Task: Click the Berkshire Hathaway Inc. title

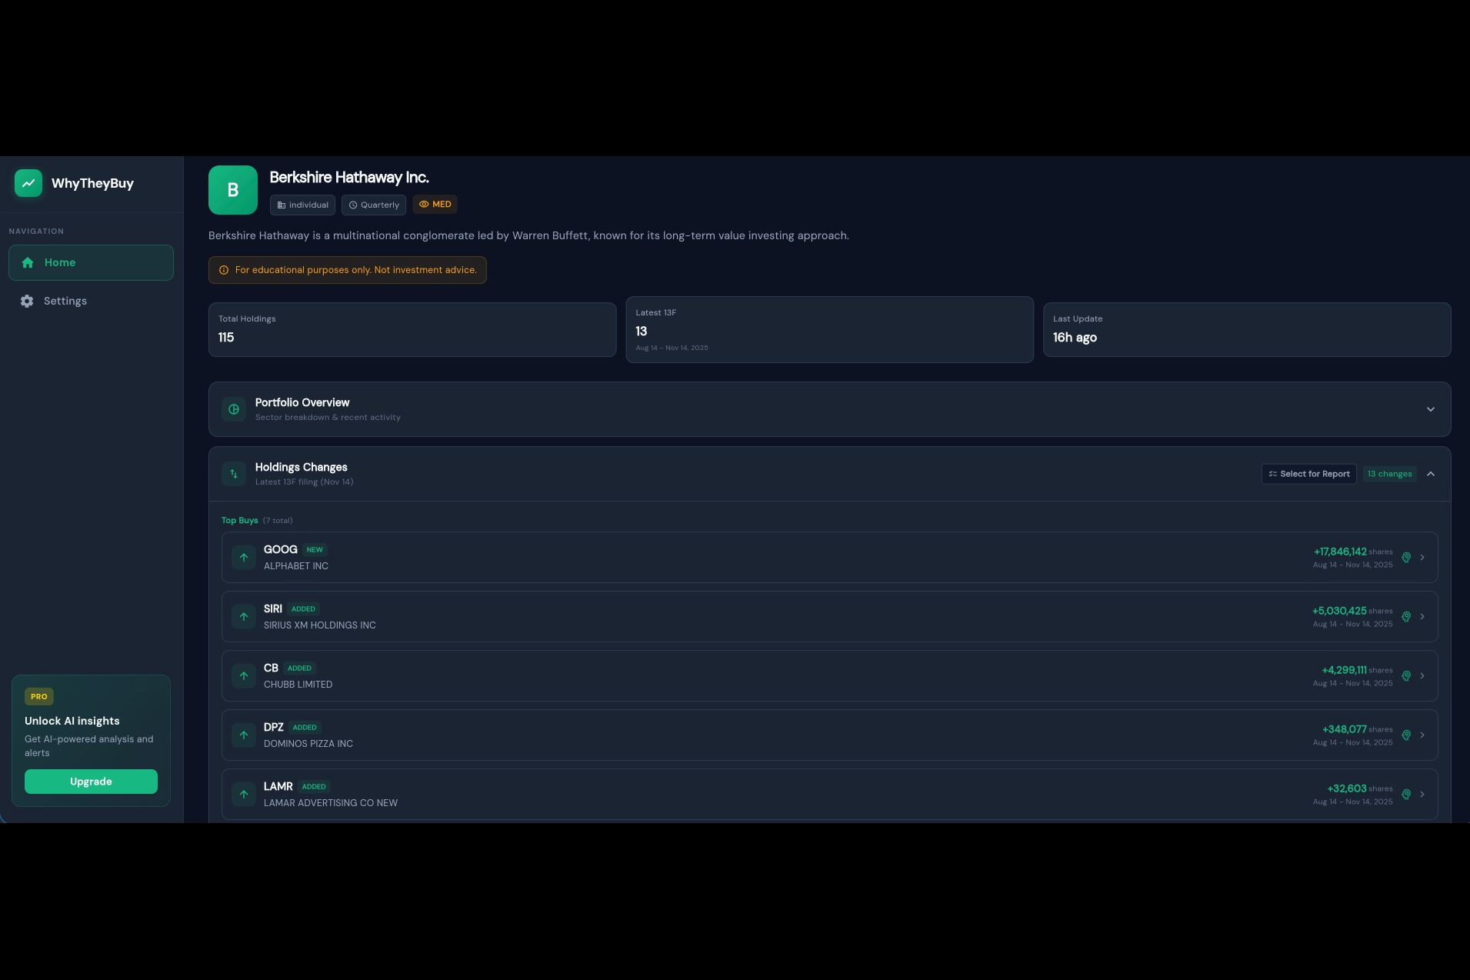Action: (349, 178)
